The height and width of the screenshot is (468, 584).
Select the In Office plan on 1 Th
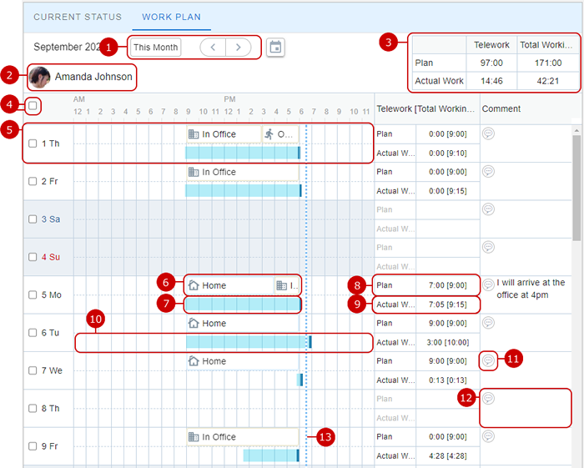[224, 134]
